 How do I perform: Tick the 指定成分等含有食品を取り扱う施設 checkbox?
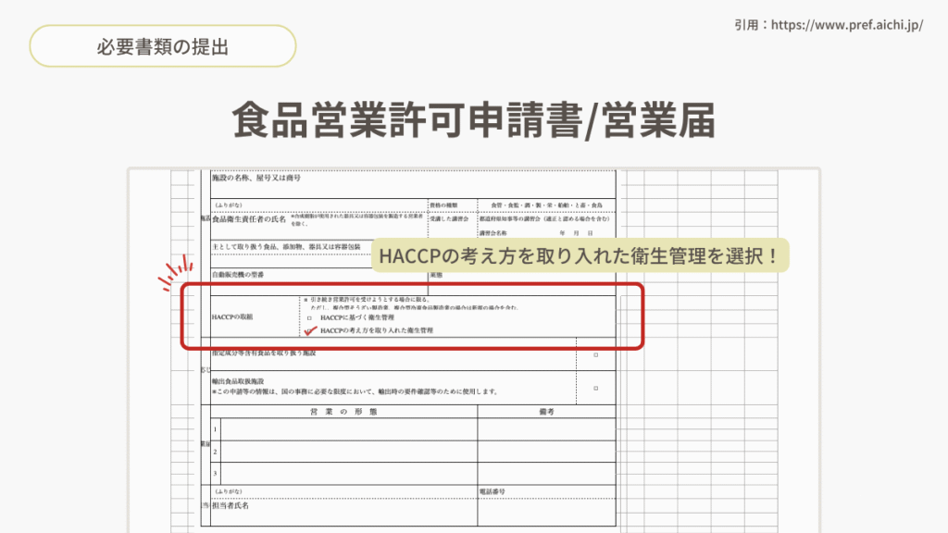pos(595,354)
